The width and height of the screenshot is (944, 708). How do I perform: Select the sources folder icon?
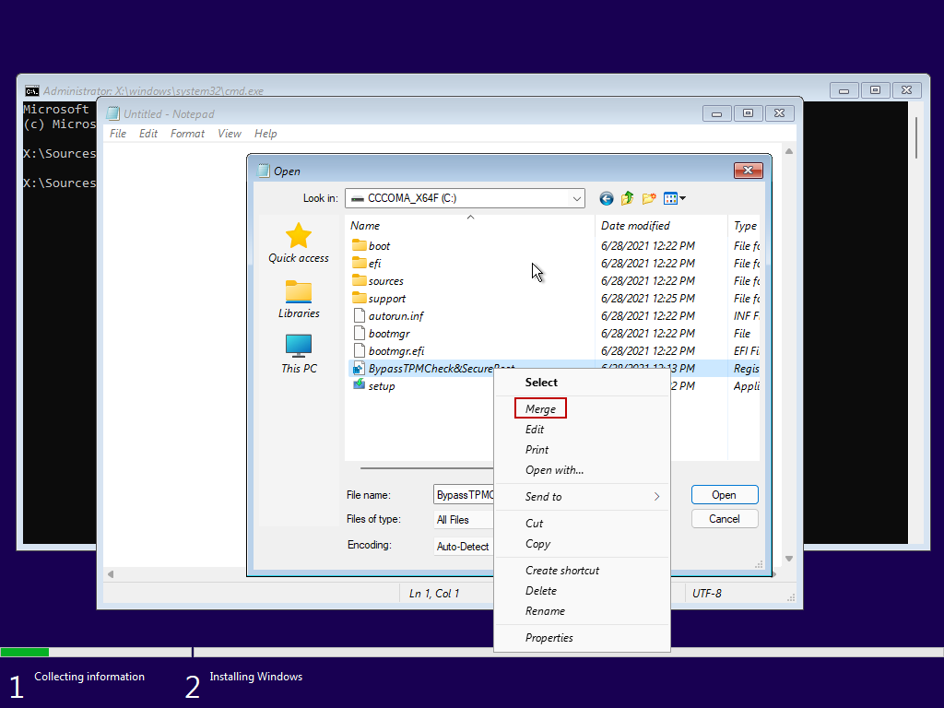click(x=360, y=280)
